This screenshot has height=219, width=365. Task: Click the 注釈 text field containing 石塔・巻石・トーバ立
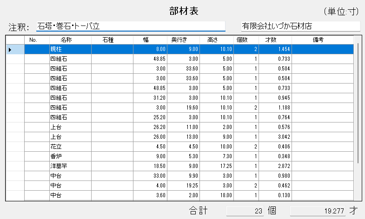click(x=131, y=26)
